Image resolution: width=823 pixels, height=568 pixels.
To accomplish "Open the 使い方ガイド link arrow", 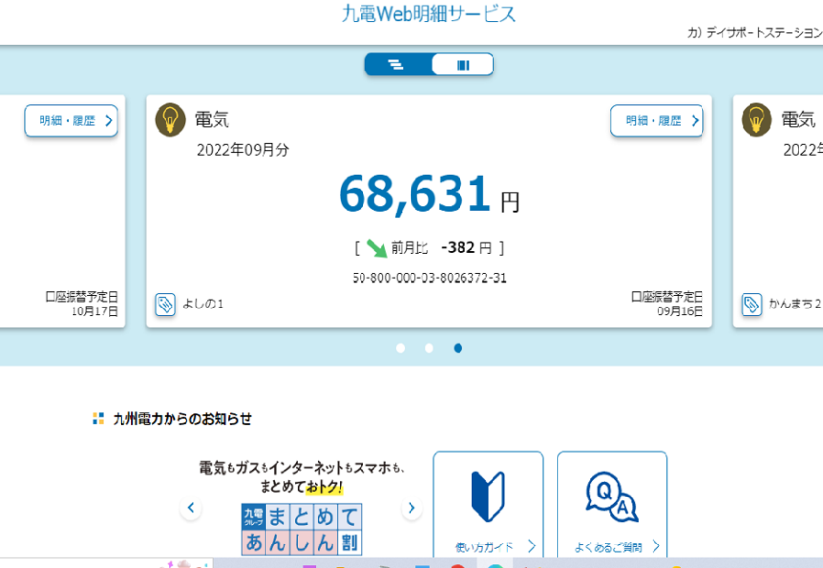I will tap(531, 546).
